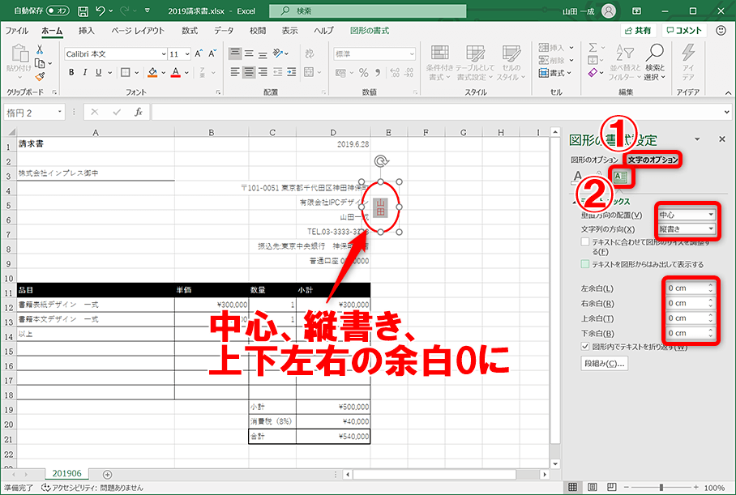Toggle Bold formatting
This screenshot has height=495, width=736.
tap(71, 72)
